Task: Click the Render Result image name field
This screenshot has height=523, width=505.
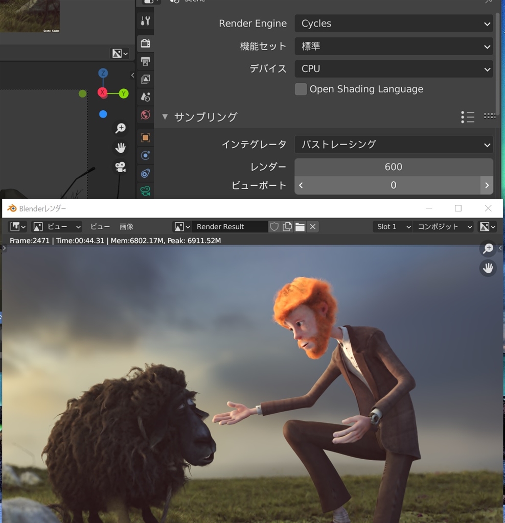Action: coord(230,227)
